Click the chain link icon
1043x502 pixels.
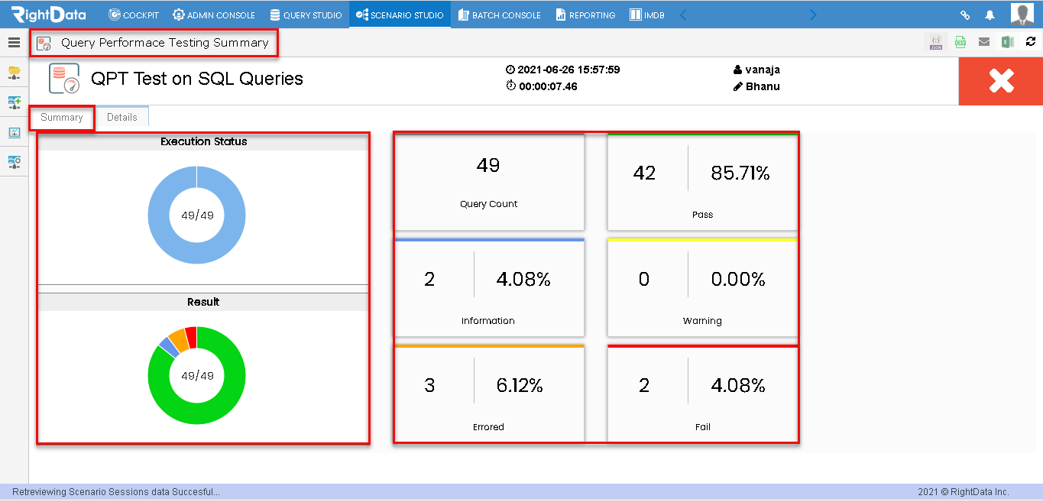click(965, 15)
